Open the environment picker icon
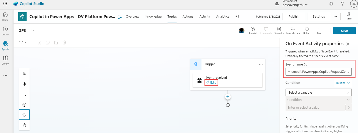Image resolution: width=358 pixels, height=133 pixels. tap(277, 4)
